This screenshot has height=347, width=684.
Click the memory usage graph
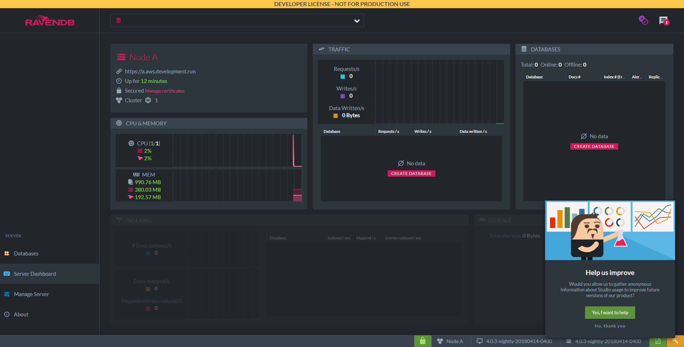tap(237, 185)
